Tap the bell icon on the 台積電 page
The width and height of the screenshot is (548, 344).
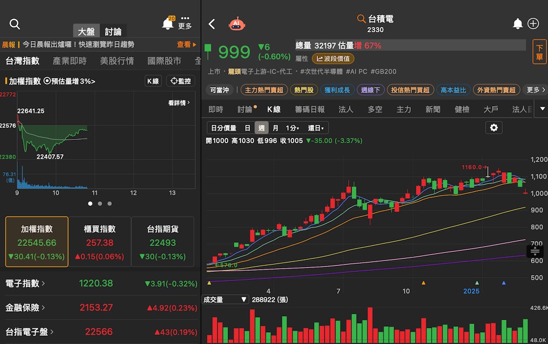pyautogui.click(x=517, y=24)
